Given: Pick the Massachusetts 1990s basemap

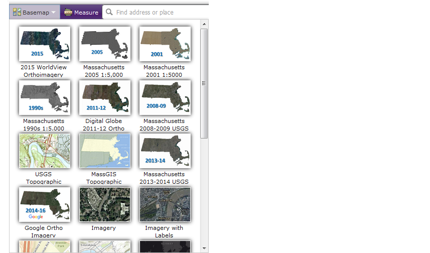Looking at the screenshot, I should point(44,97).
